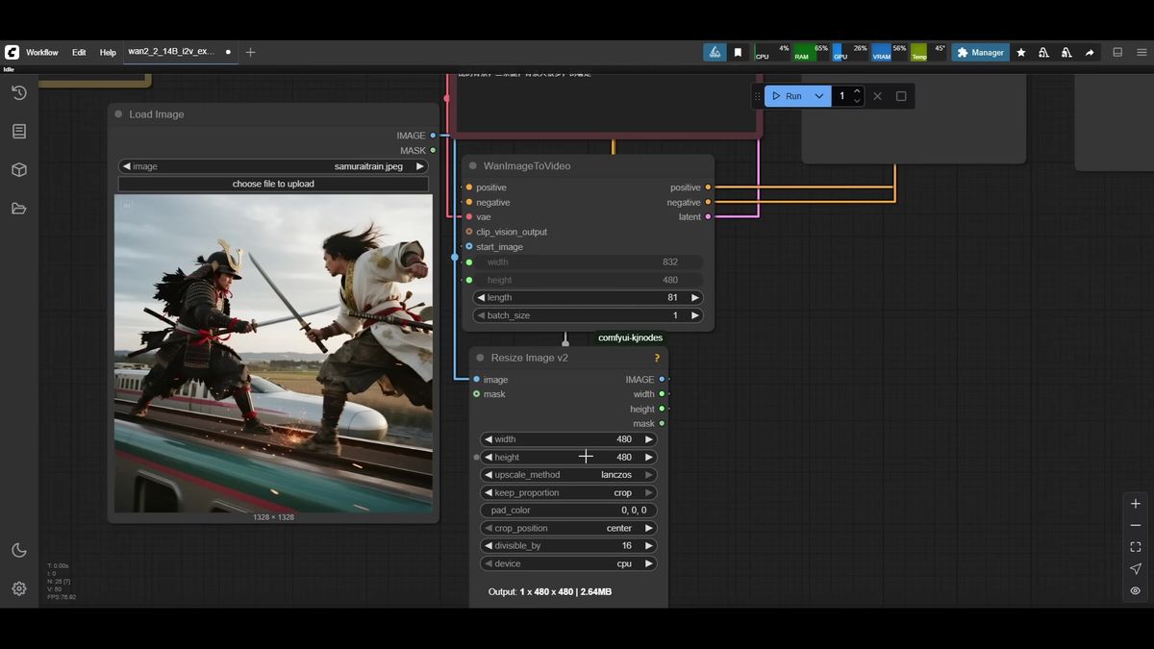Open the queue history sidebar panel

[x=18, y=92]
